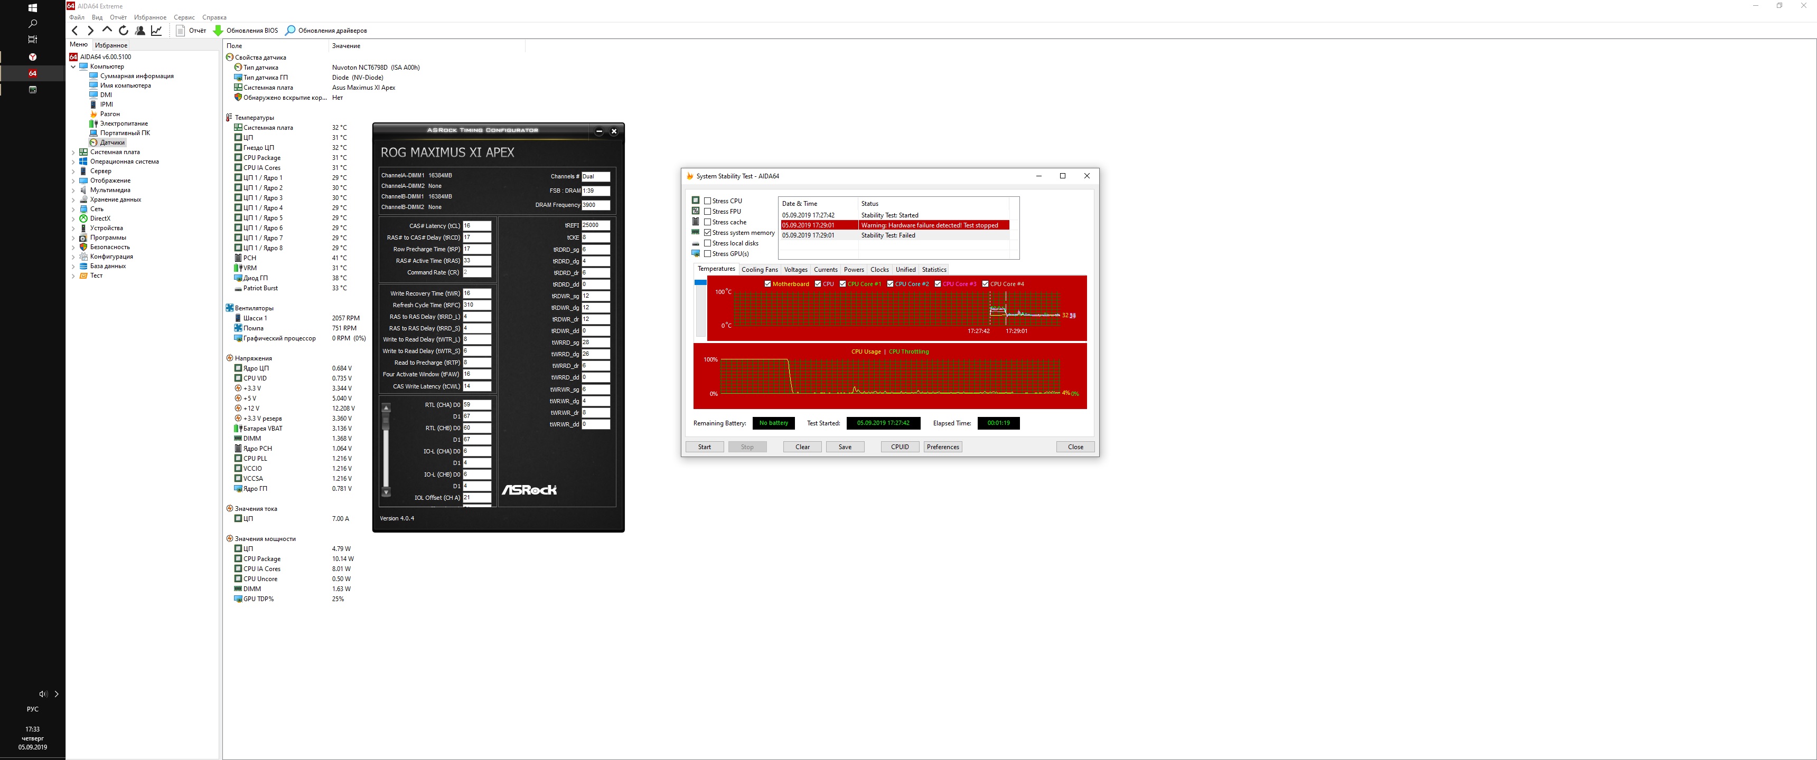The height and width of the screenshot is (760, 1817).
Task: Expand the Системная плата tree node
Action: pos(73,153)
